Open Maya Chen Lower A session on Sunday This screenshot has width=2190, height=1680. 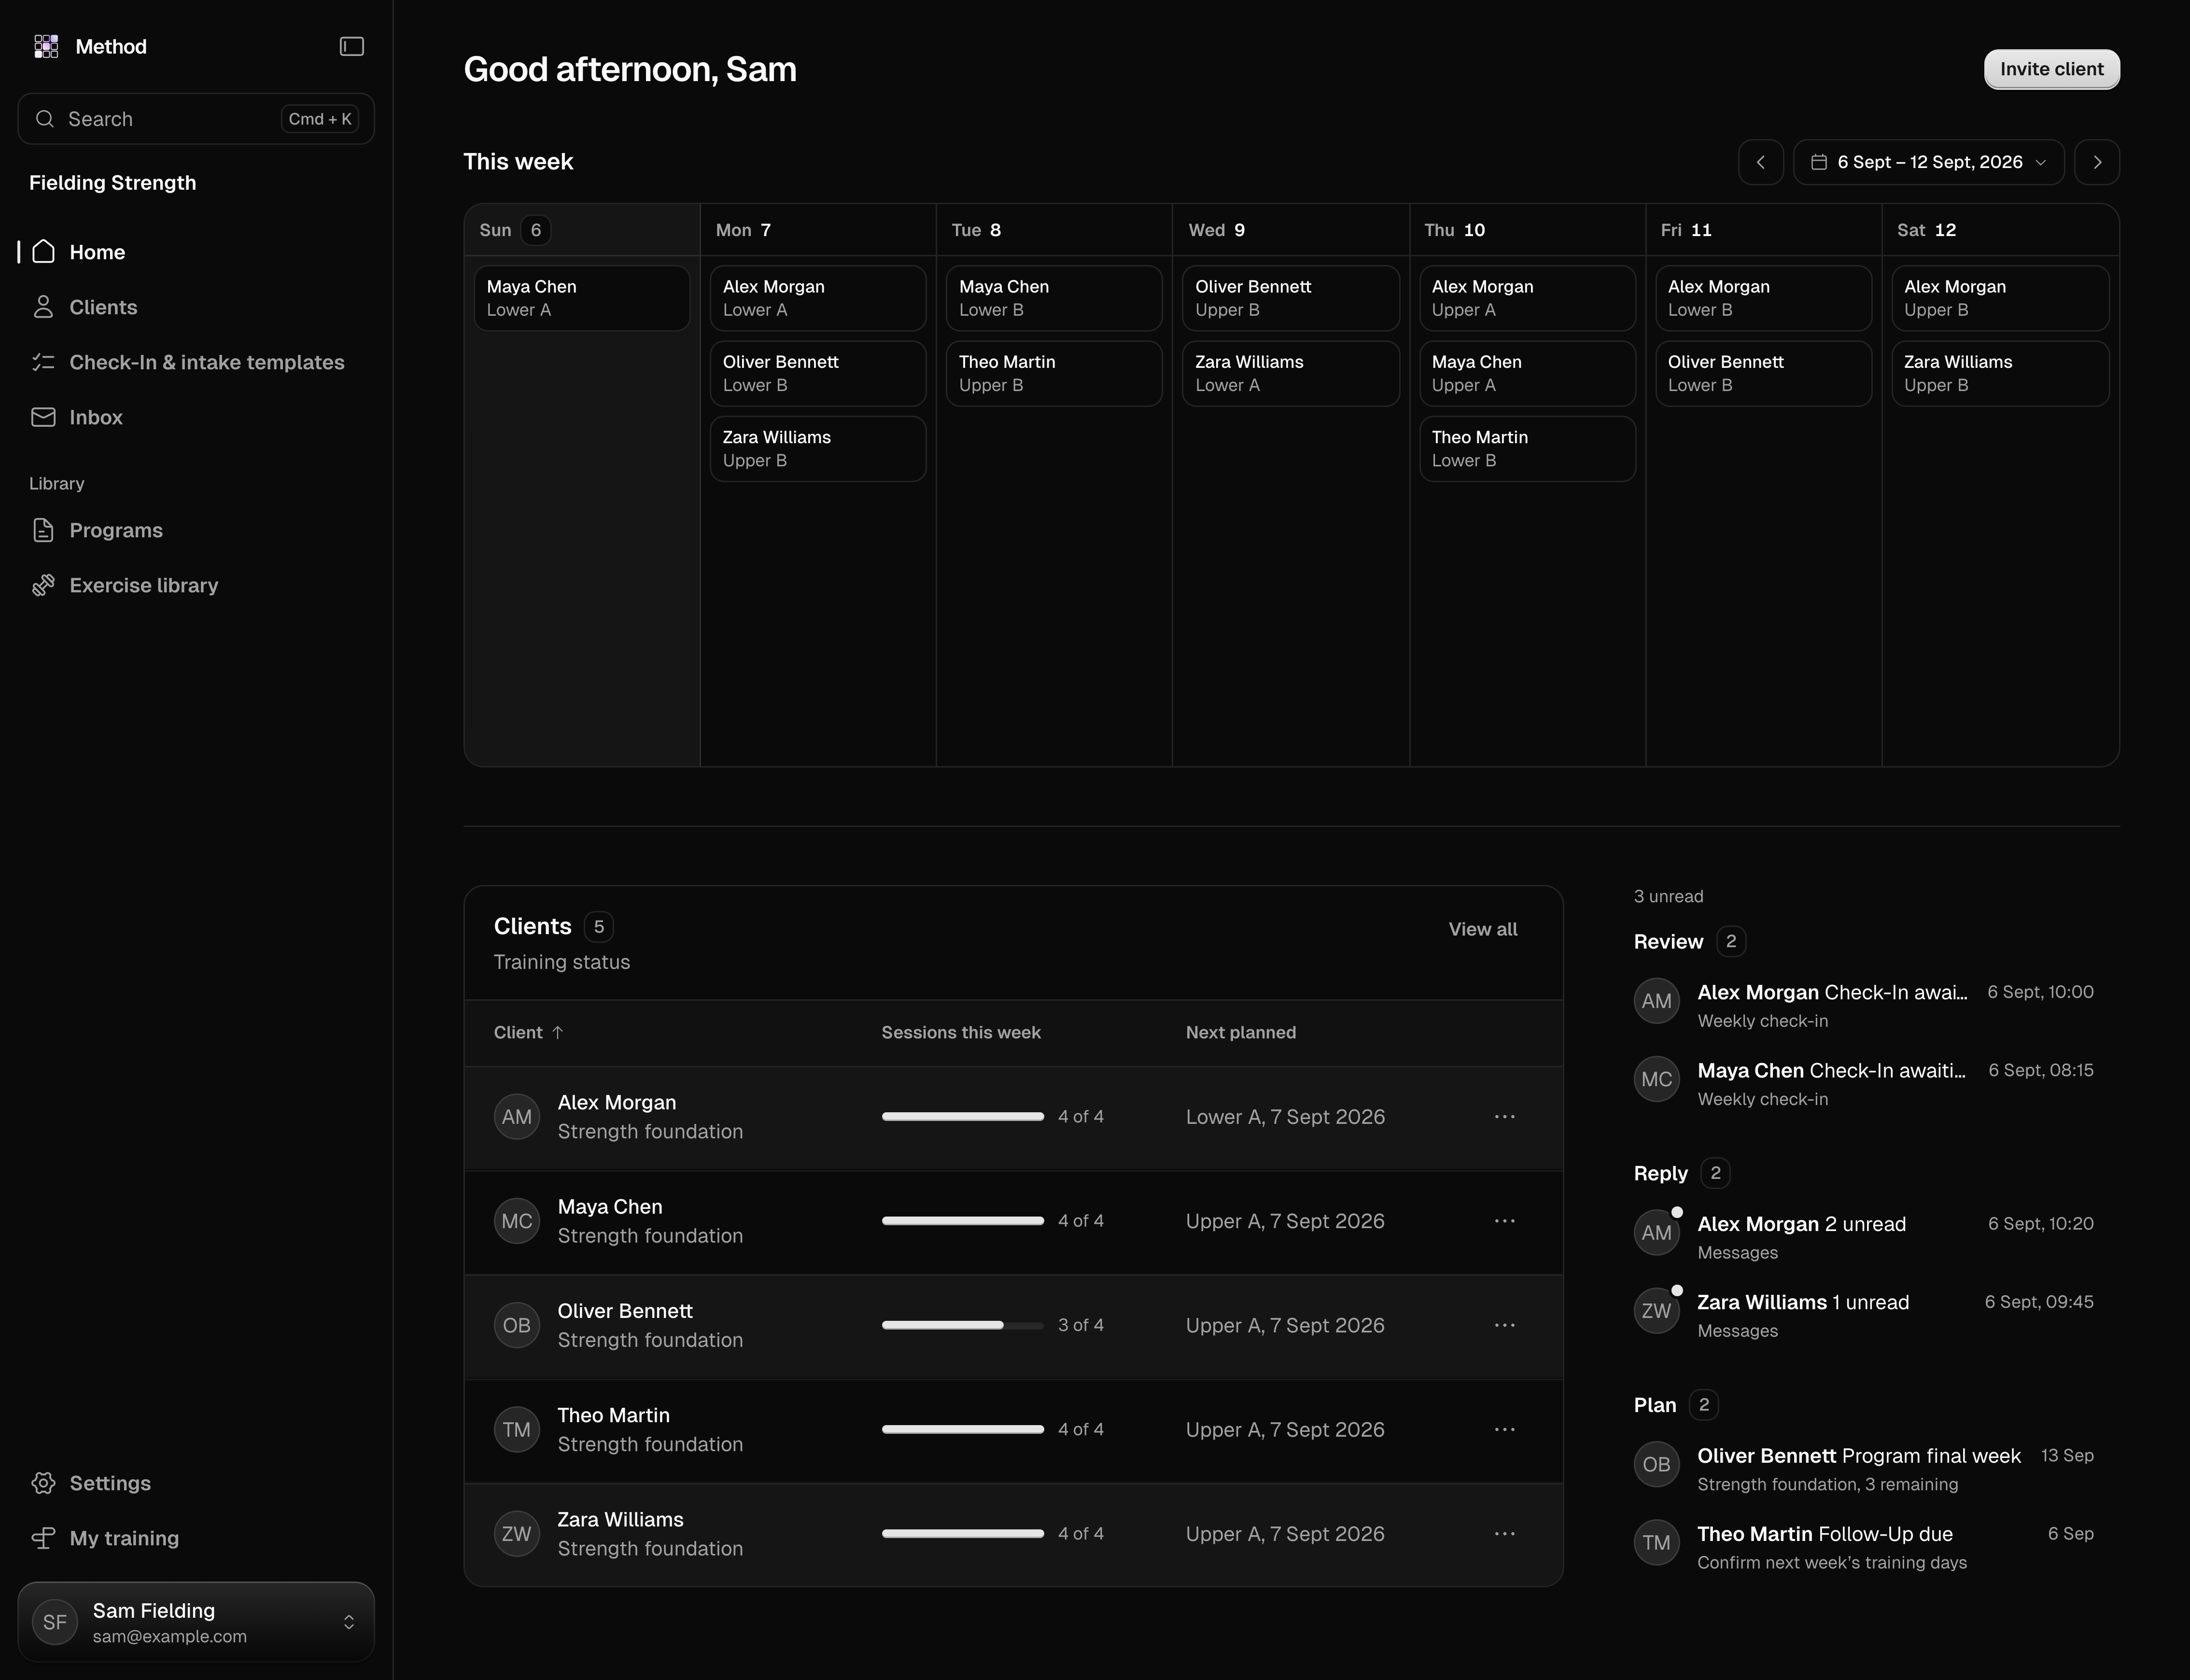coord(582,298)
